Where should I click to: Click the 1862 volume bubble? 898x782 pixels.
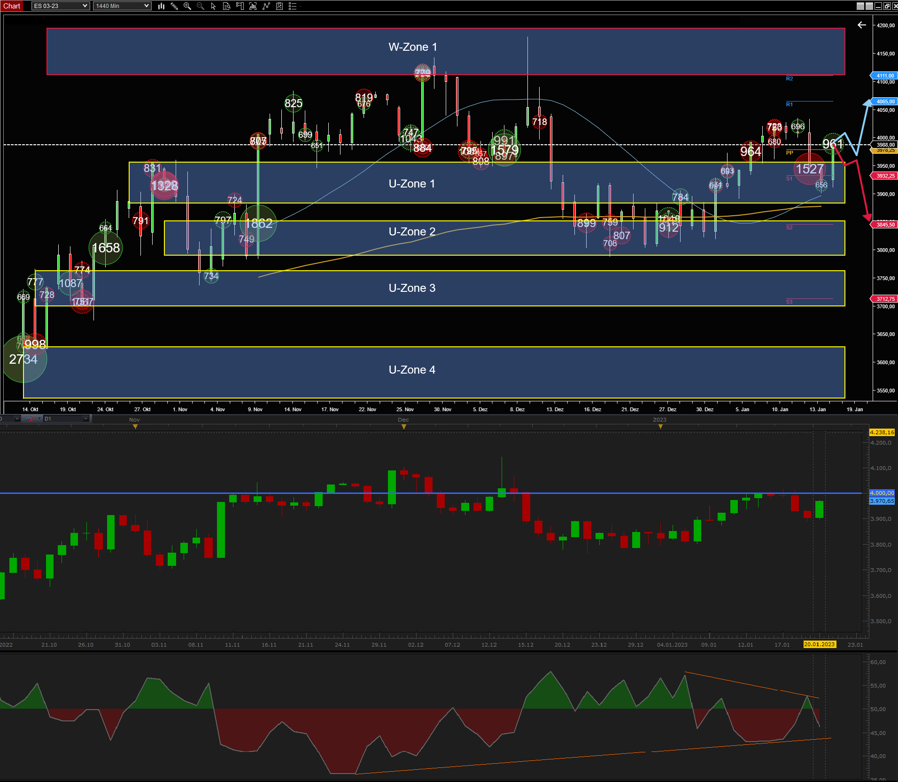(258, 224)
